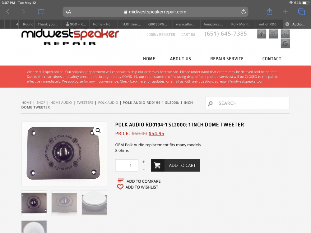Switch to the Polk Monit... tab
Screen dimensions: 311x233
click(x=242, y=24)
